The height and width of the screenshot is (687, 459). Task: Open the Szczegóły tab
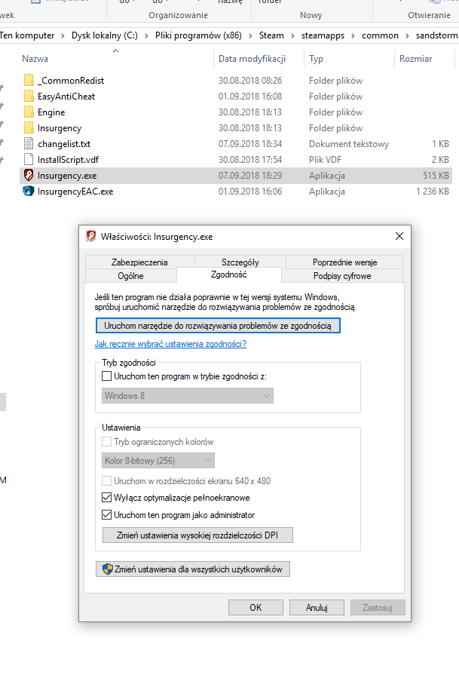click(x=240, y=262)
